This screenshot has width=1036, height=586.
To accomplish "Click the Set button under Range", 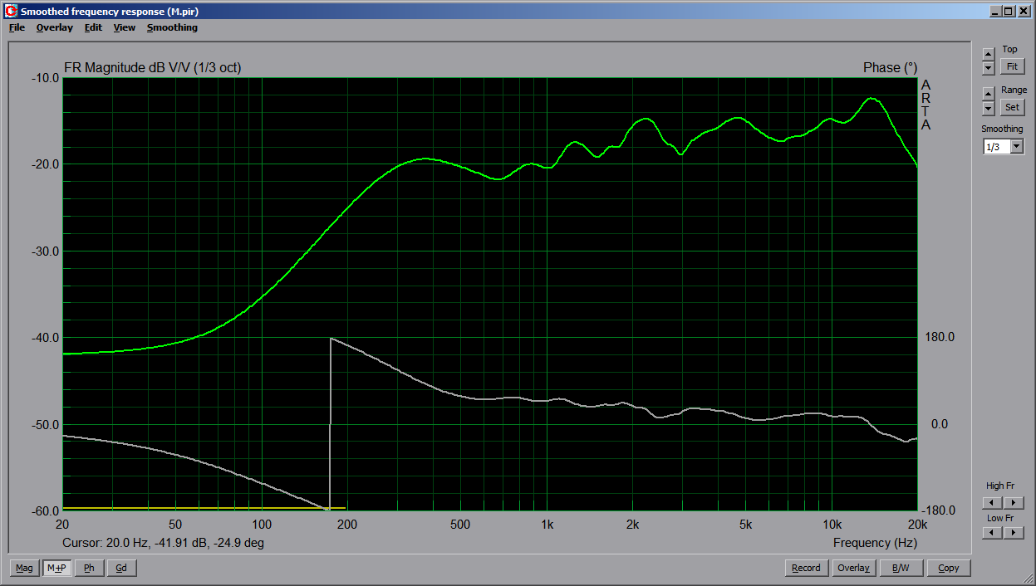I will [1012, 107].
